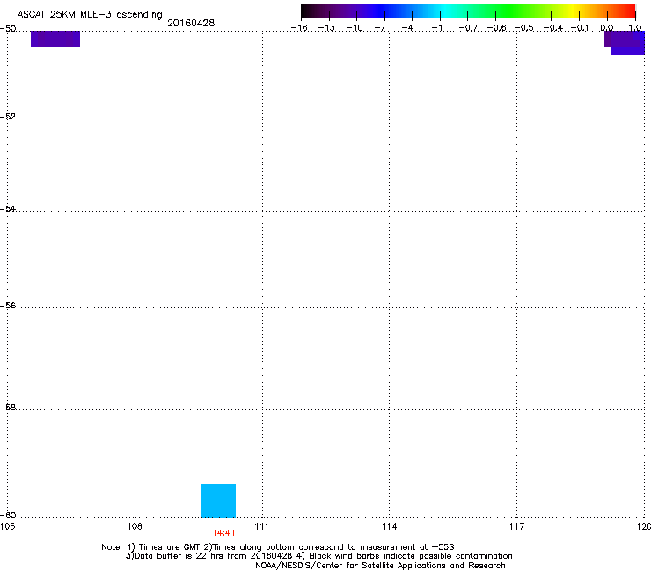
Task: Click the latitude label -56
Action: (8, 305)
